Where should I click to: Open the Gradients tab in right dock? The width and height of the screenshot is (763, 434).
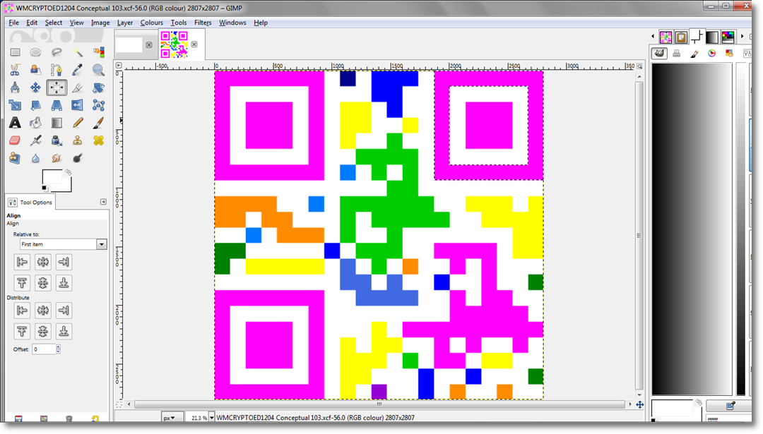coord(712,37)
